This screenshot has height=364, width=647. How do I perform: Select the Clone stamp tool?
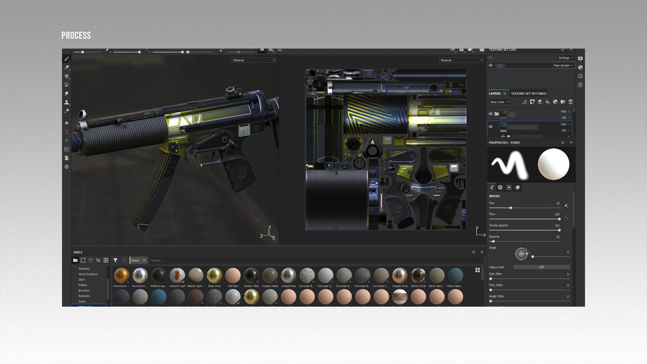(x=67, y=102)
